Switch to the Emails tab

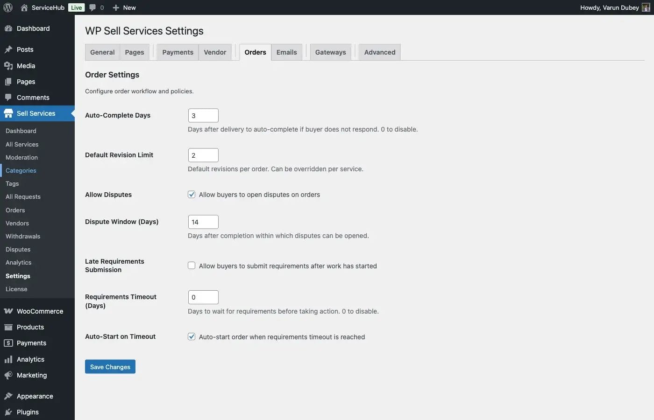click(286, 52)
